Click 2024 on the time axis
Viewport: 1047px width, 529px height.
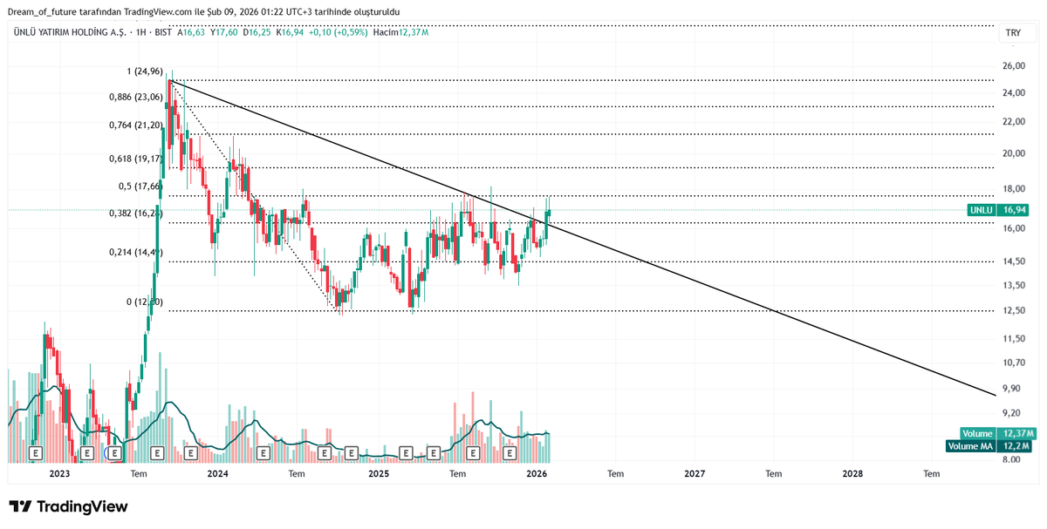(218, 473)
